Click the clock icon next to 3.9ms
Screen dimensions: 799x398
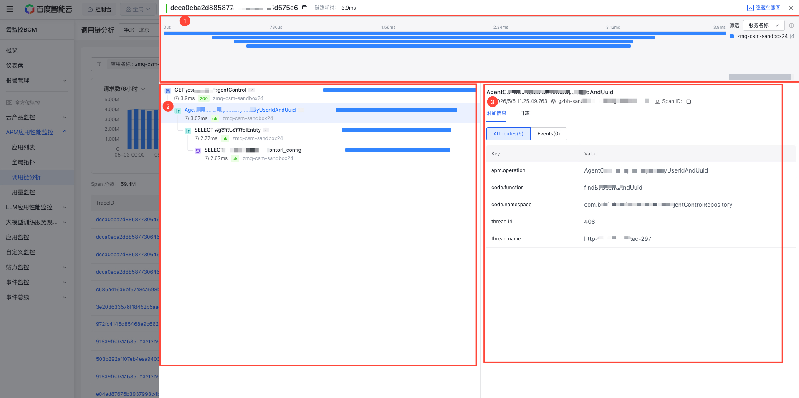[177, 98]
